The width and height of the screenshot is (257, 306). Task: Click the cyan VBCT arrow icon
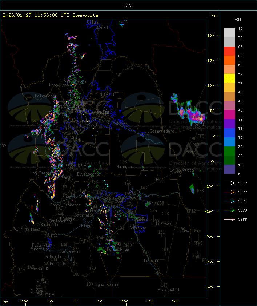pyautogui.click(x=229, y=201)
